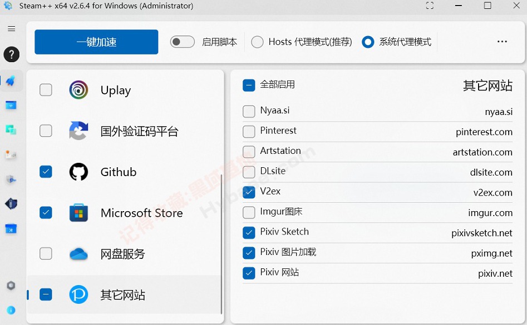Click the service list vertical scrollbar
Viewport: 527px width, 325px height.
[221, 244]
